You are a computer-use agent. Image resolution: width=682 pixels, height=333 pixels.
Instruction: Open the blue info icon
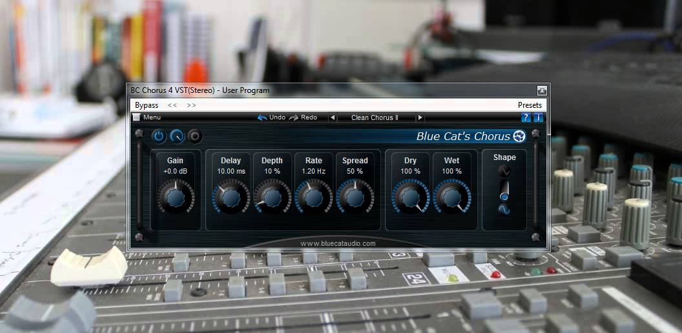[538, 117]
